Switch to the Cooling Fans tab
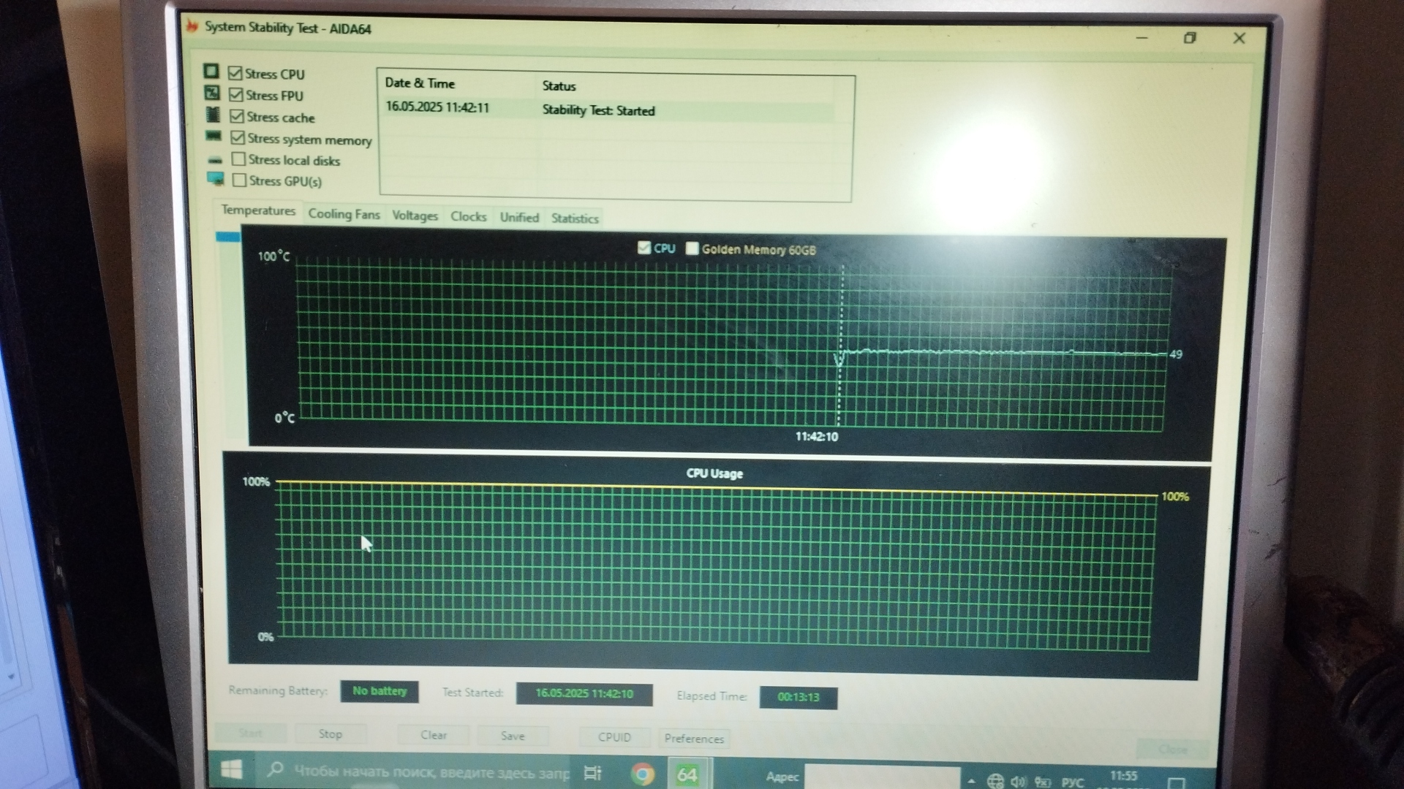 [344, 214]
